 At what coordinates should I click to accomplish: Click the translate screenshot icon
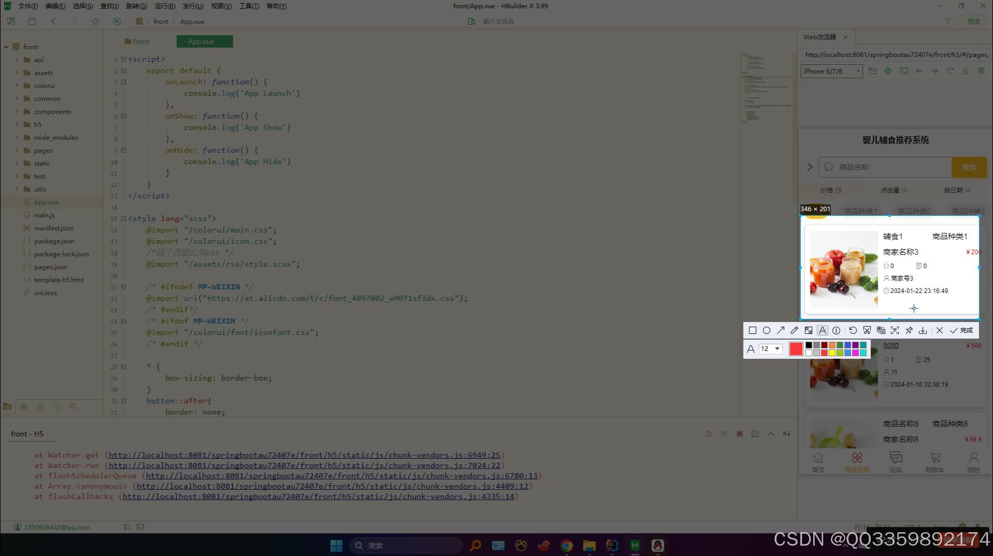pyautogui.click(x=881, y=330)
